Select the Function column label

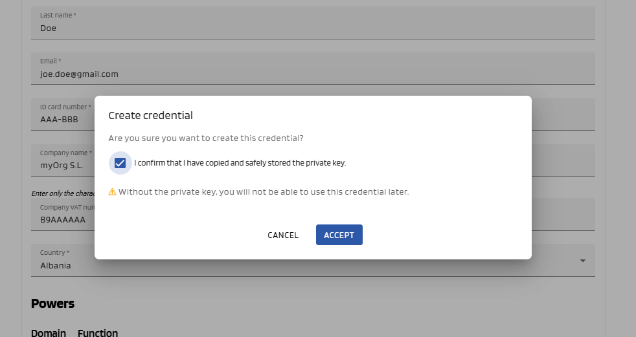click(98, 333)
